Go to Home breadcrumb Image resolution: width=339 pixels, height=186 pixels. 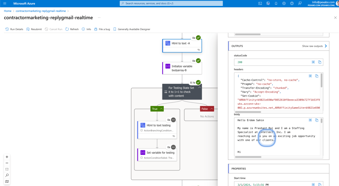click(8, 11)
